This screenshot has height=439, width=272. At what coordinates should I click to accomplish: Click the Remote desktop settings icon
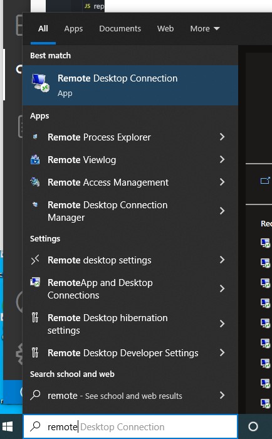35,260
